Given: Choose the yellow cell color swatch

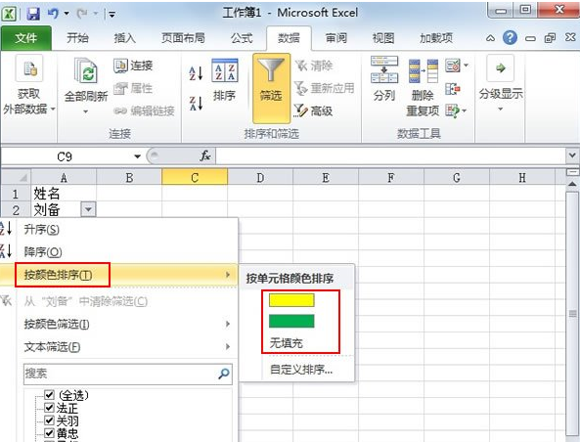Looking at the screenshot, I should 291,300.
